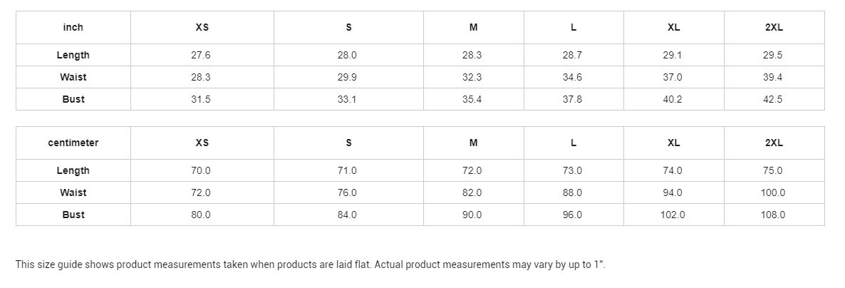Click the Bust label in centimeter table

coord(73,215)
